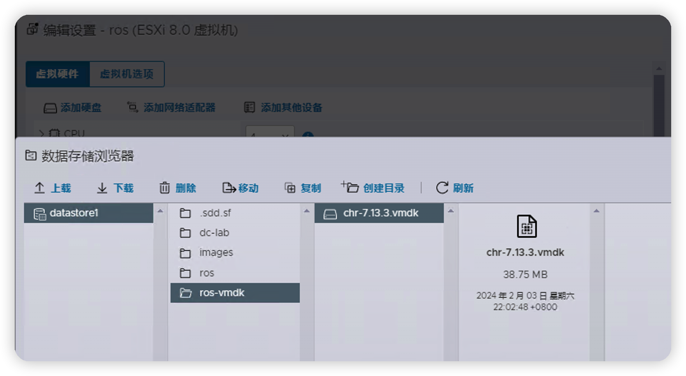Click the open ros-vmdk folder icon

(186, 293)
